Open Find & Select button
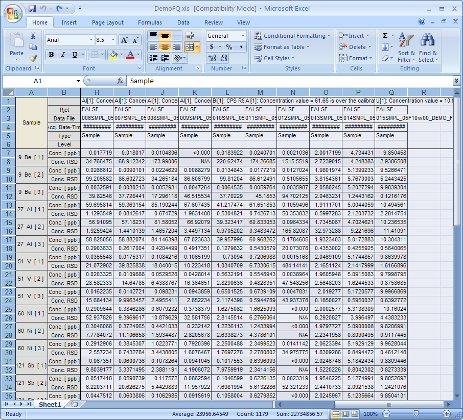463x420 pixels. (x=428, y=47)
